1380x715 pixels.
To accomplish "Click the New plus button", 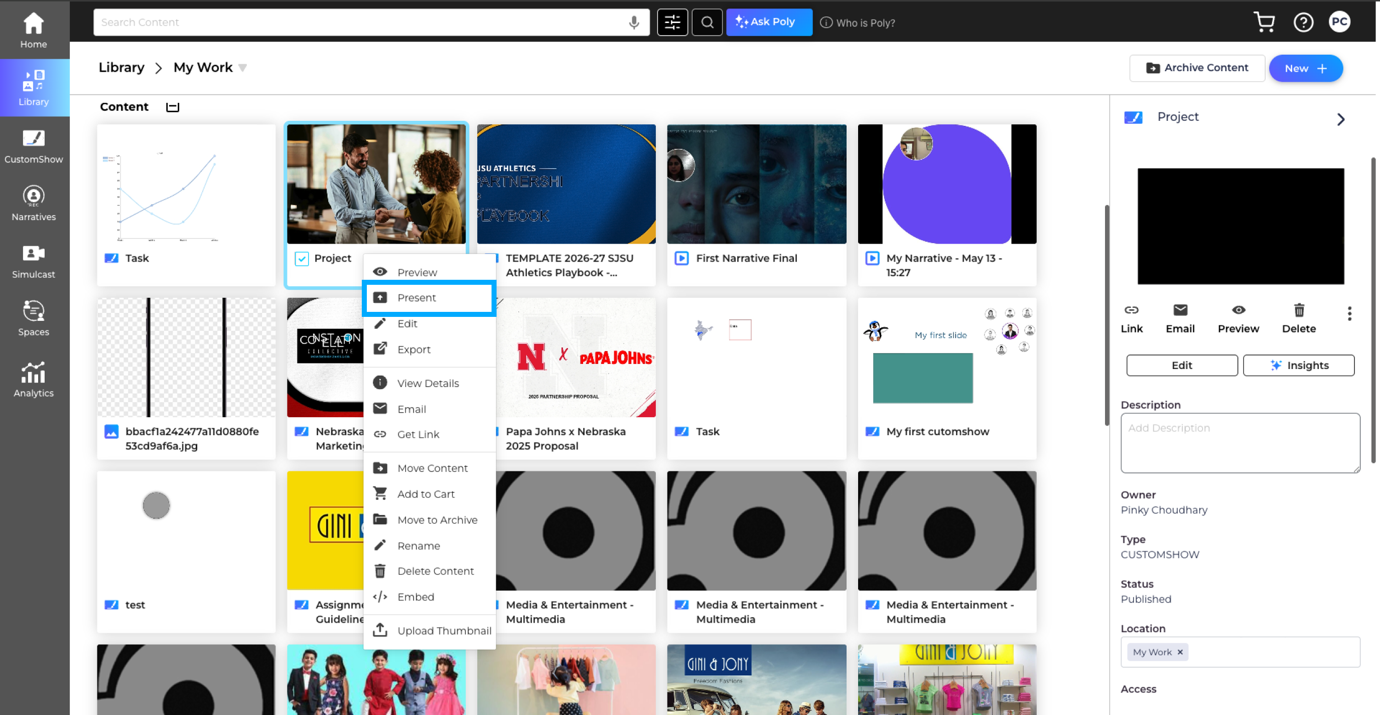I will click(x=1305, y=68).
